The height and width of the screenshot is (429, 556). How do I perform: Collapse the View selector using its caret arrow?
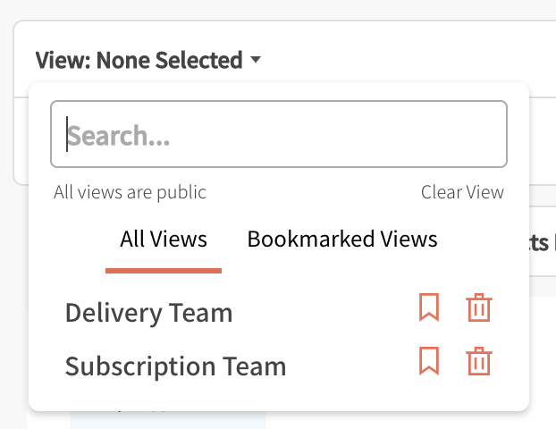tap(256, 61)
